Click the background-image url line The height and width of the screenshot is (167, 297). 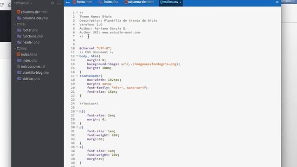pyautogui.click(x=133, y=64)
